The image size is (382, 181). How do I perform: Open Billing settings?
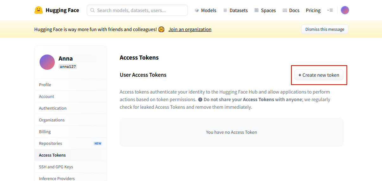(71, 132)
